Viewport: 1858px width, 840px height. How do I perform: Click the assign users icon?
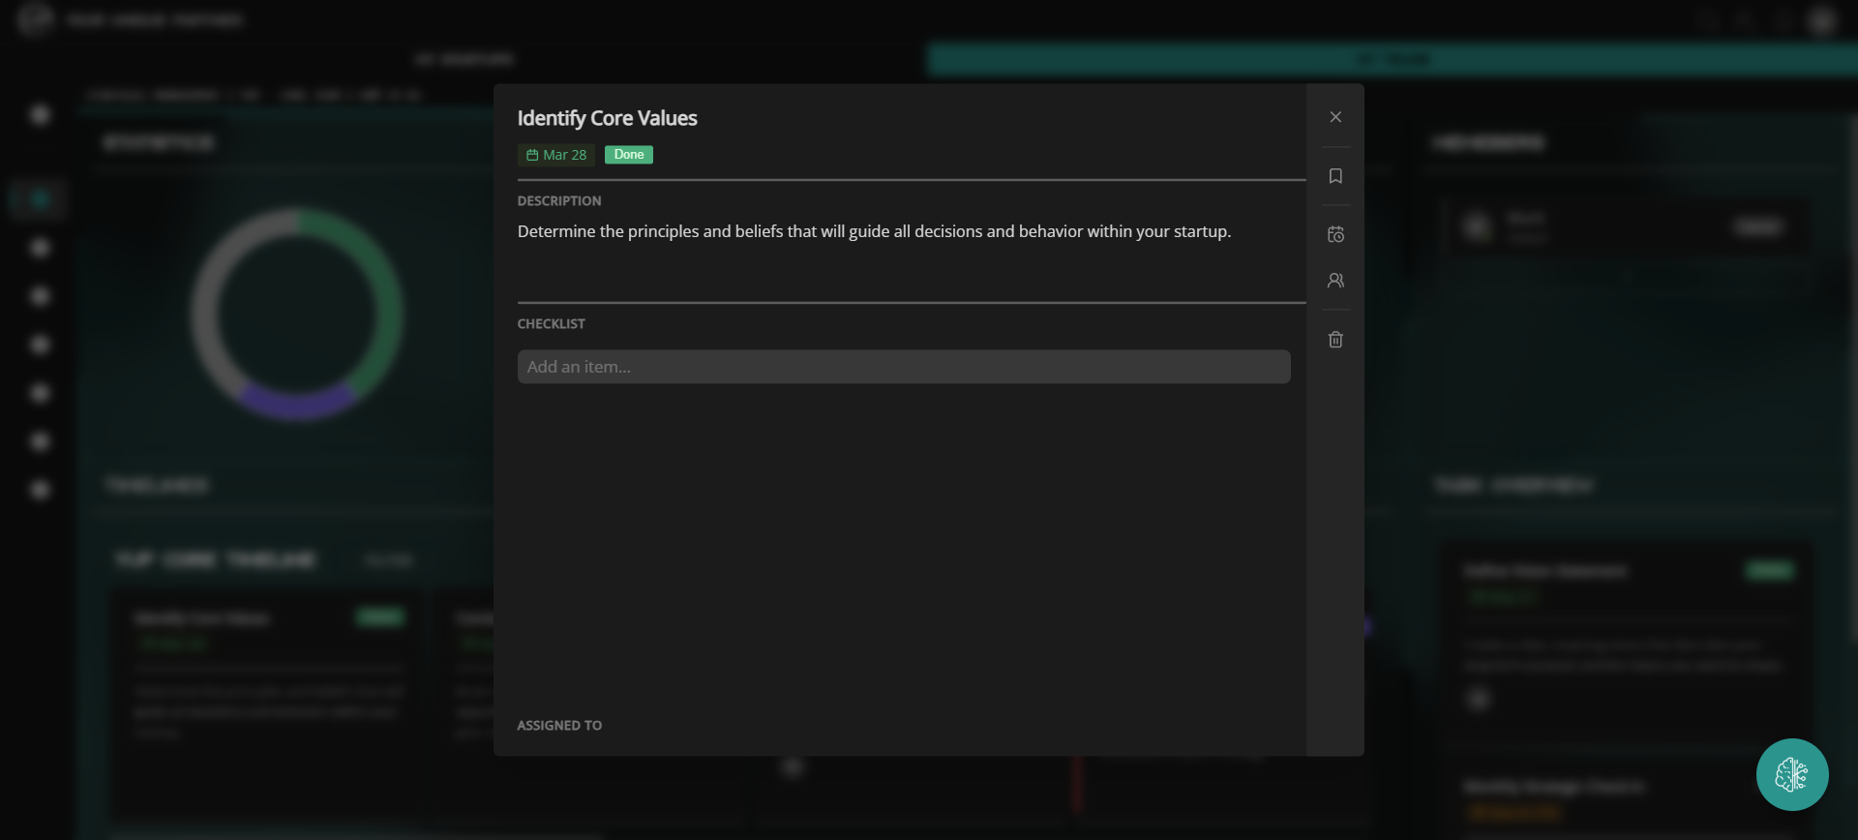[x=1335, y=281]
